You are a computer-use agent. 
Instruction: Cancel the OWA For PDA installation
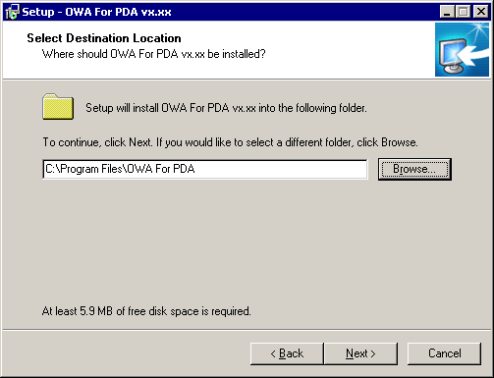(445, 353)
